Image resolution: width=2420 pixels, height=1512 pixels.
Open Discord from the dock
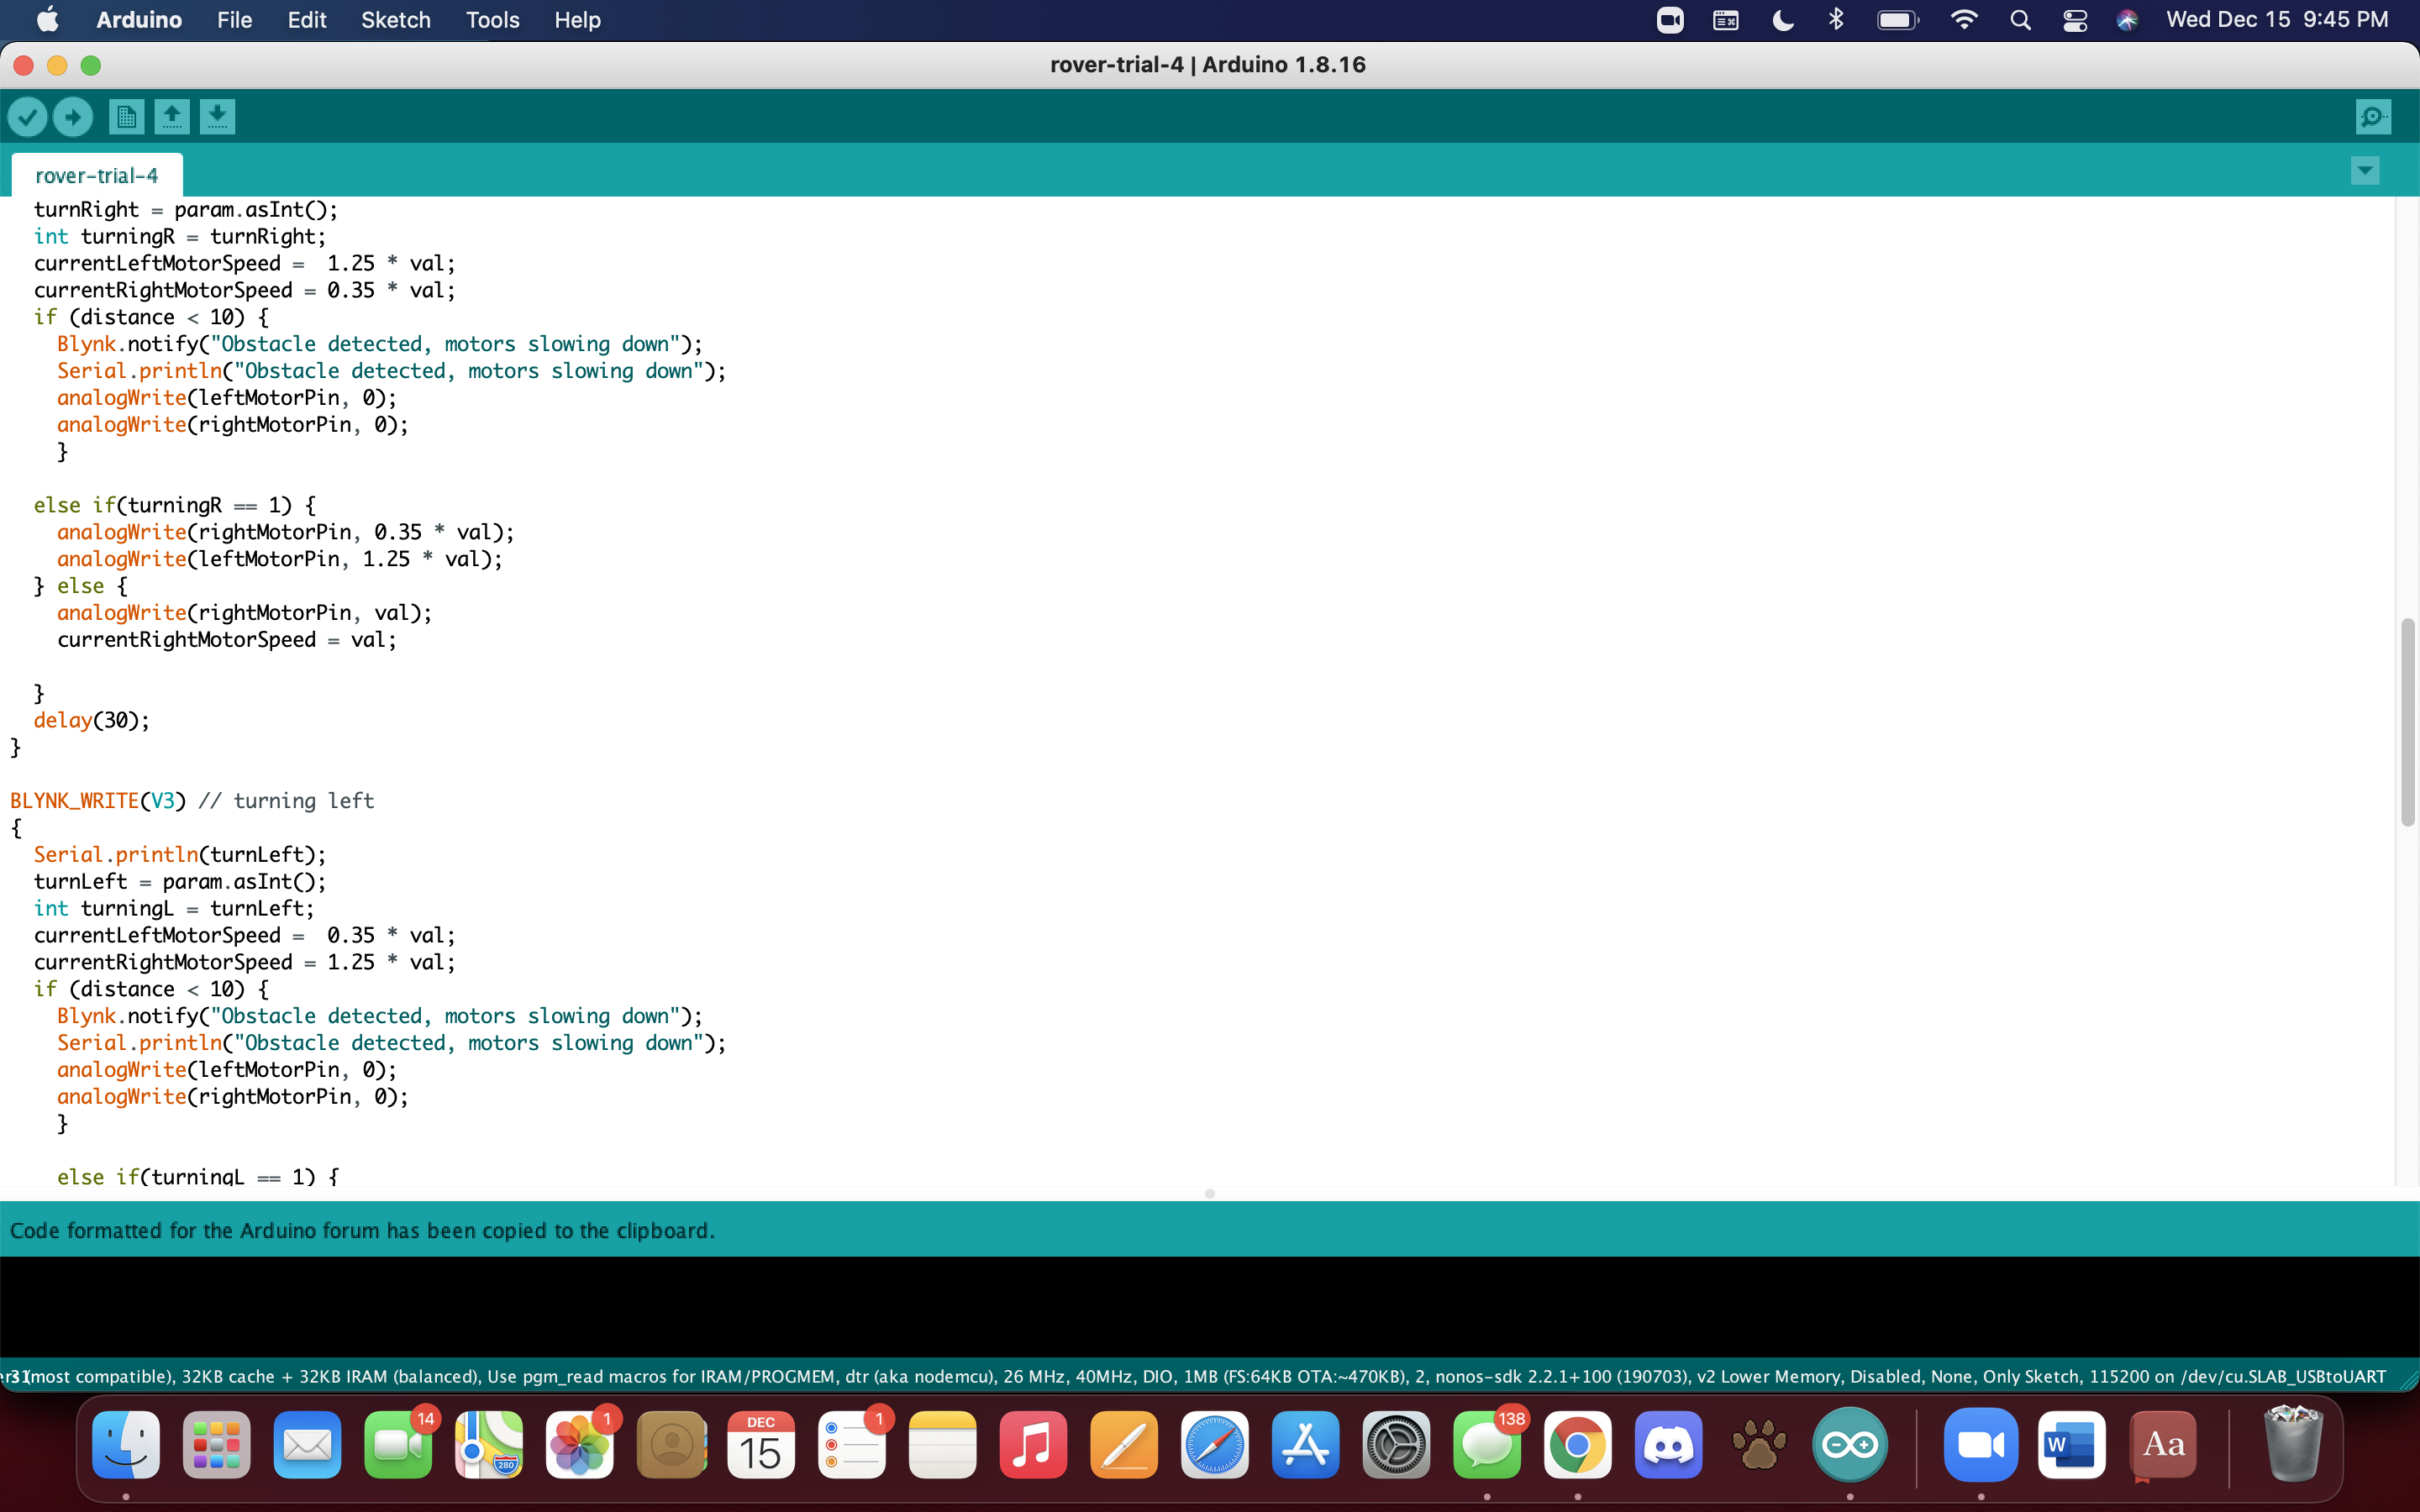(1668, 1445)
